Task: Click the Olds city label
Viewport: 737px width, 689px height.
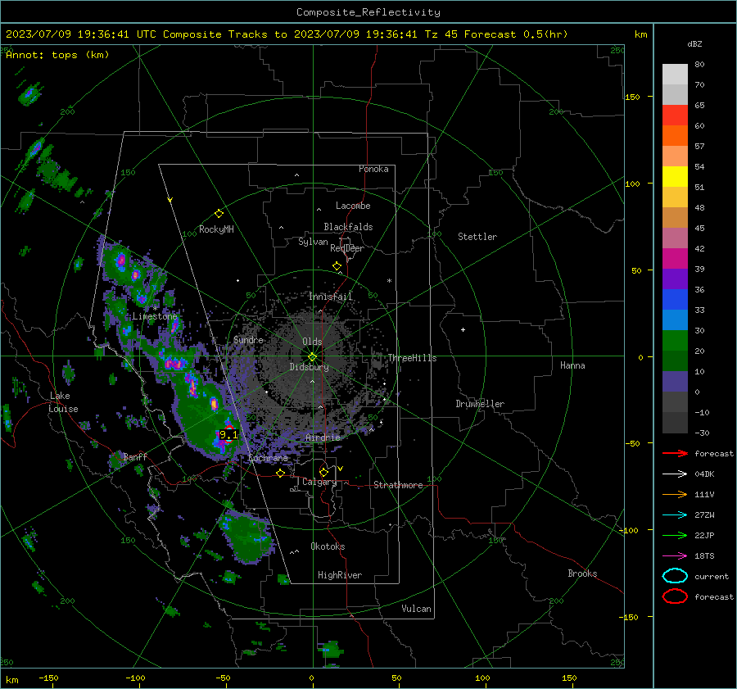Action: [x=312, y=342]
